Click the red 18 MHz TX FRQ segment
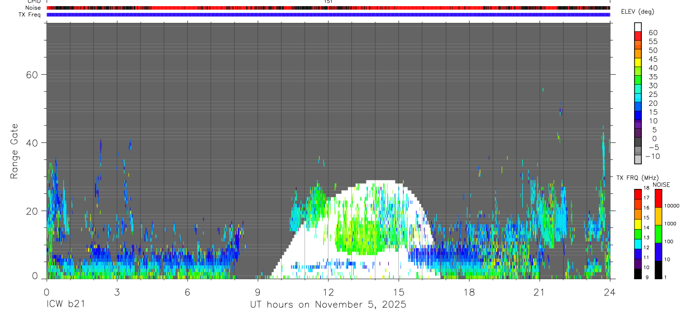686x316 pixels. coord(638,193)
